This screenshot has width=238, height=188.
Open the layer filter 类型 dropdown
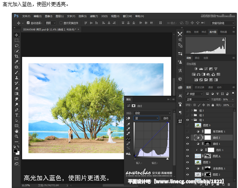(194, 94)
